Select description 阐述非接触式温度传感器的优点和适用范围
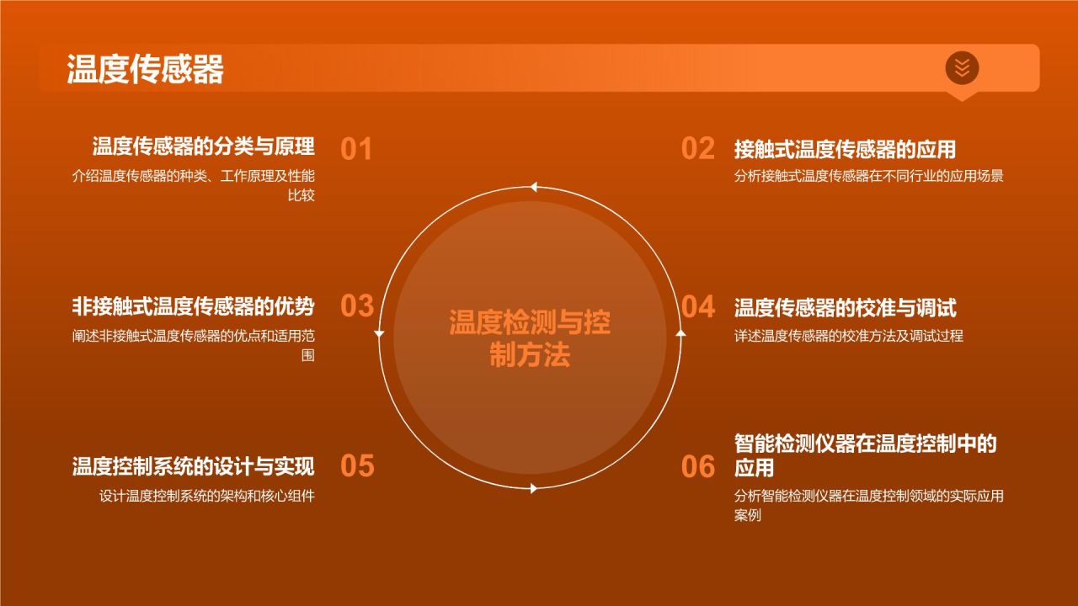Image resolution: width=1078 pixels, height=606 pixels. tap(194, 345)
